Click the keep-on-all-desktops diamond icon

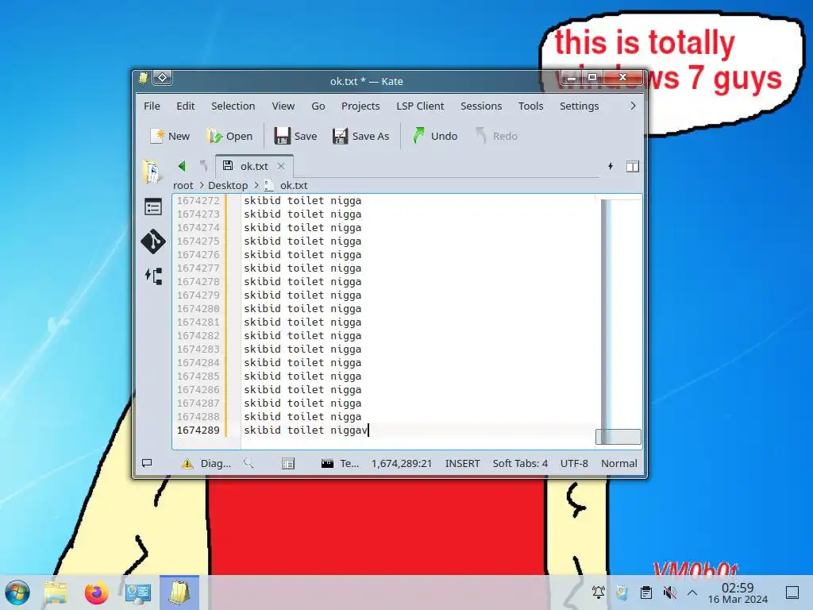click(162, 77)
